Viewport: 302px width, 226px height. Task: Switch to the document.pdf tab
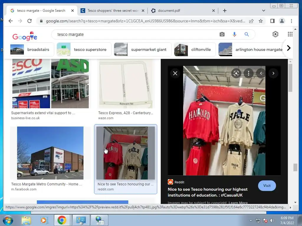(183, 11)
